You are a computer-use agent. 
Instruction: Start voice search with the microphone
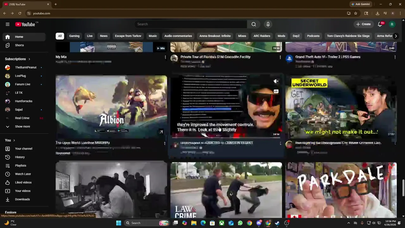pyautogui.click(x=268, y=24)
